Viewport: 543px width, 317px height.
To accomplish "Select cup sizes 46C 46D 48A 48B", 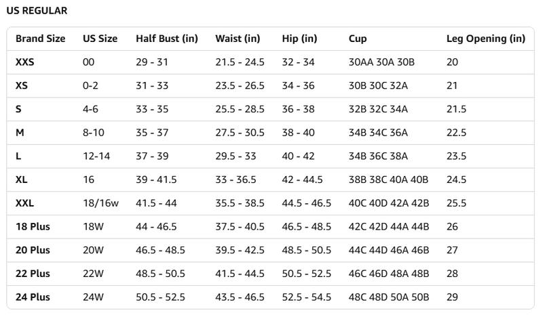I will [x=388, y=274].
